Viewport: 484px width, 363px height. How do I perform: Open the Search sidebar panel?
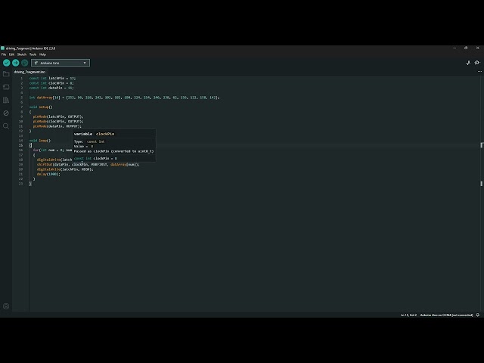[6, 126]
